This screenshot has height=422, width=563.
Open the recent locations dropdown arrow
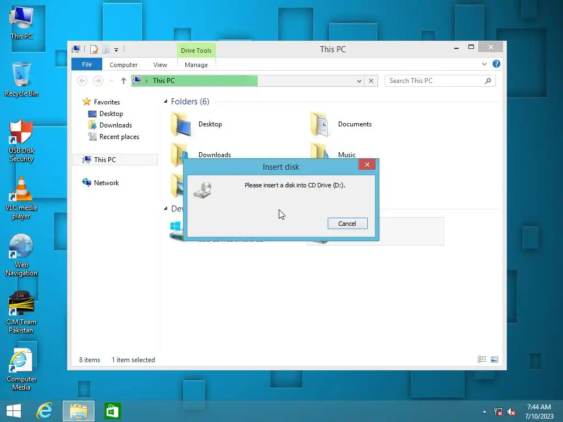click(x=111, y=81)
